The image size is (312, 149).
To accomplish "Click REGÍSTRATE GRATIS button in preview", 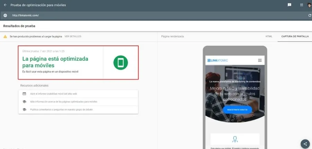I will tap(237, 109).
